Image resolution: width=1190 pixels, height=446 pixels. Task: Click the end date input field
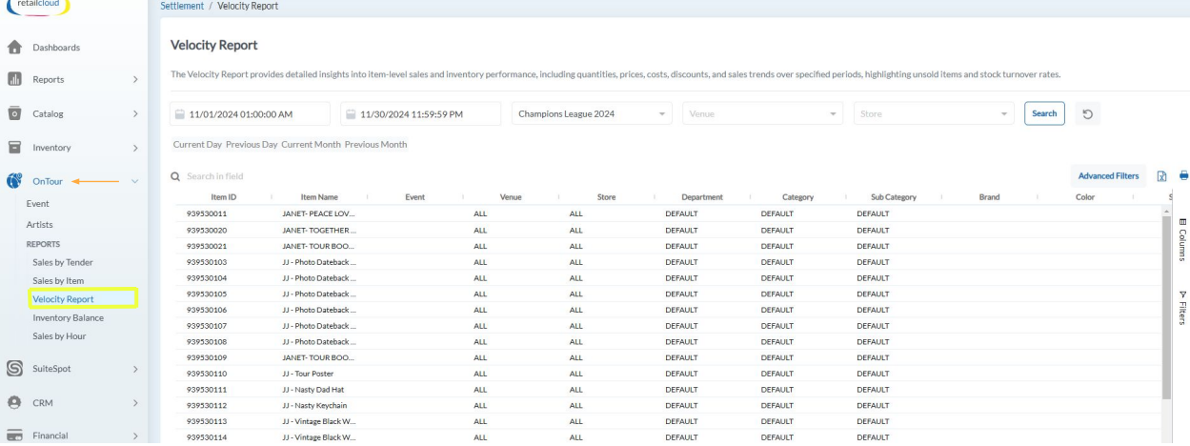(420, 113)
